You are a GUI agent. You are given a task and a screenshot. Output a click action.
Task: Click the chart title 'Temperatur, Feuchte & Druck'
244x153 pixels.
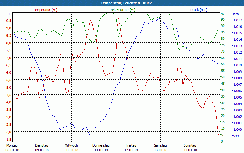tap(126, 3)
